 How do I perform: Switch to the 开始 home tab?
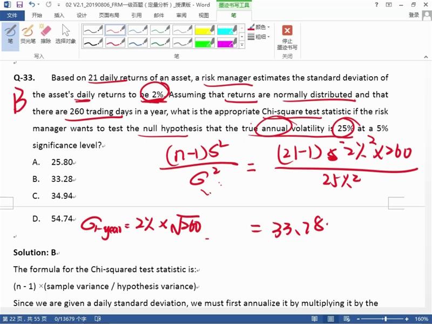37,16
